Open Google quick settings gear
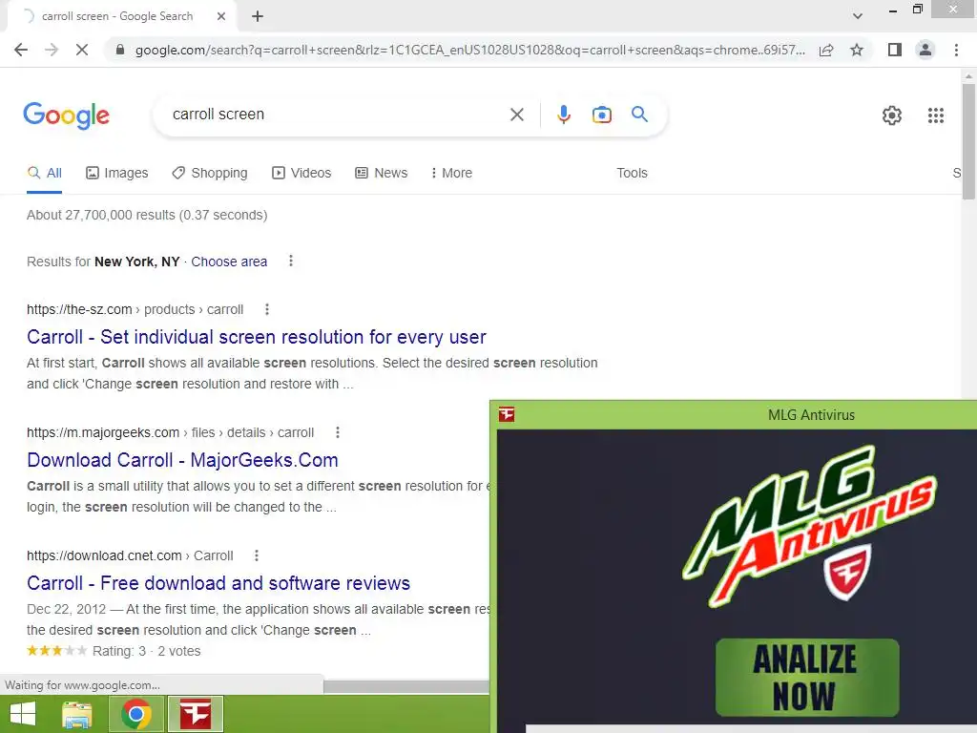977x733 pixels. pos(892,115)
